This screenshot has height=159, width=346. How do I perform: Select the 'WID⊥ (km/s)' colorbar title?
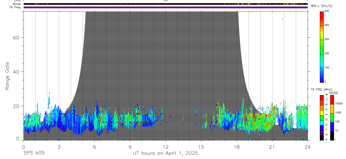(321, 6)
